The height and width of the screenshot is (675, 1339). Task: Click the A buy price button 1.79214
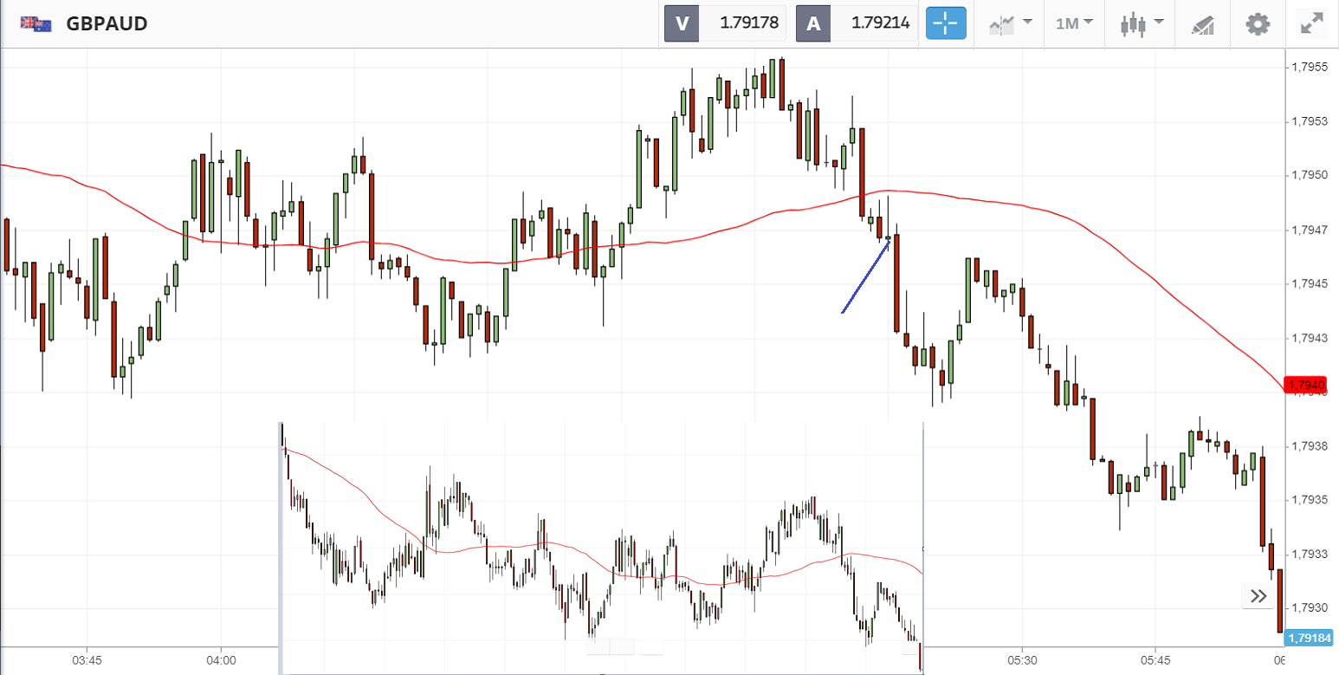tap(857, 23)
